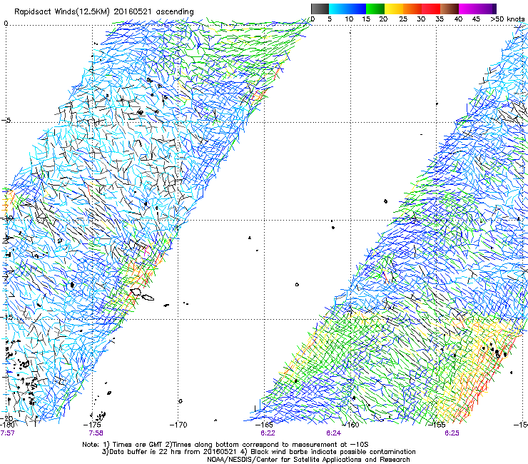Click the '0' latitude axis label

6,24
